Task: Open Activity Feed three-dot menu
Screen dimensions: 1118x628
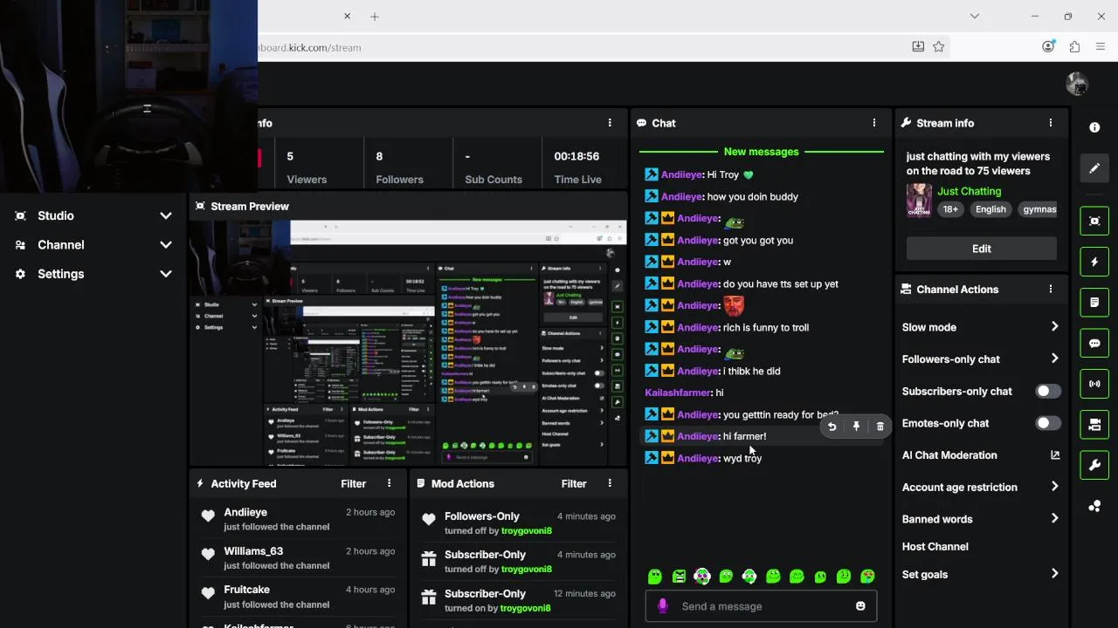Action: pyautogui.click(x=390, y=483)
